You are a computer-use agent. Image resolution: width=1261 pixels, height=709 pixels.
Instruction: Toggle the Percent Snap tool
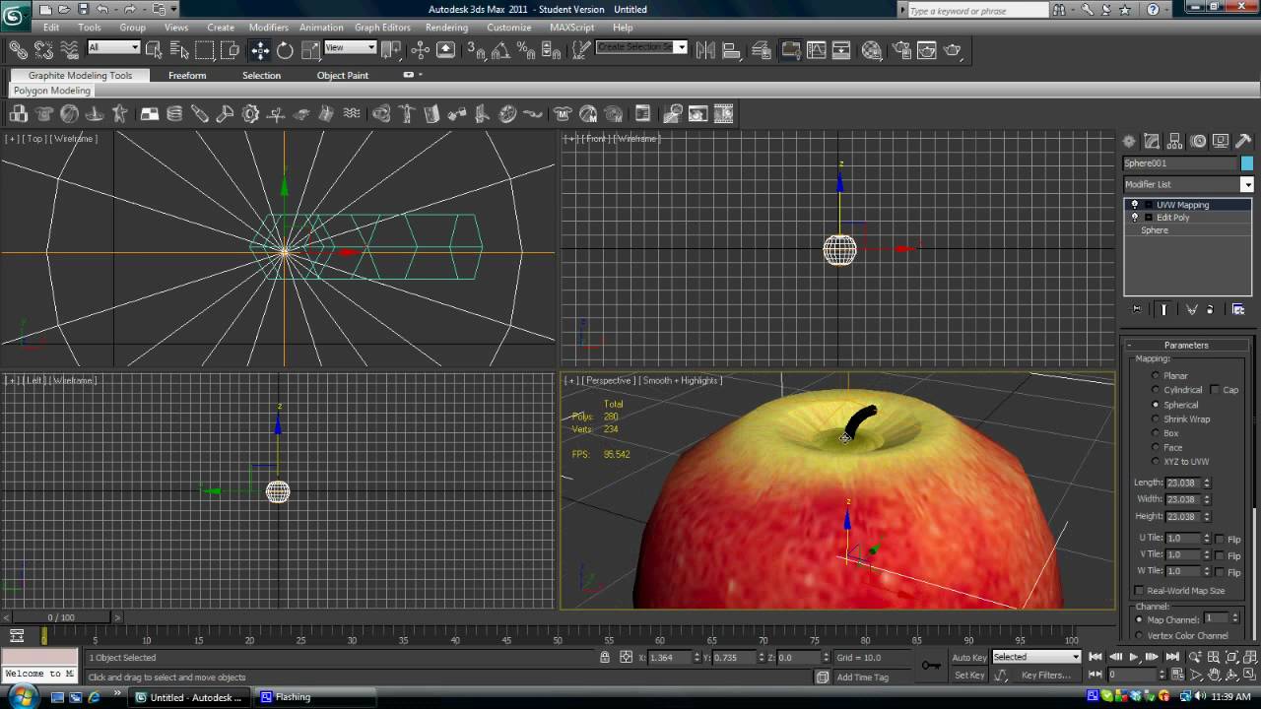point(528,50)
